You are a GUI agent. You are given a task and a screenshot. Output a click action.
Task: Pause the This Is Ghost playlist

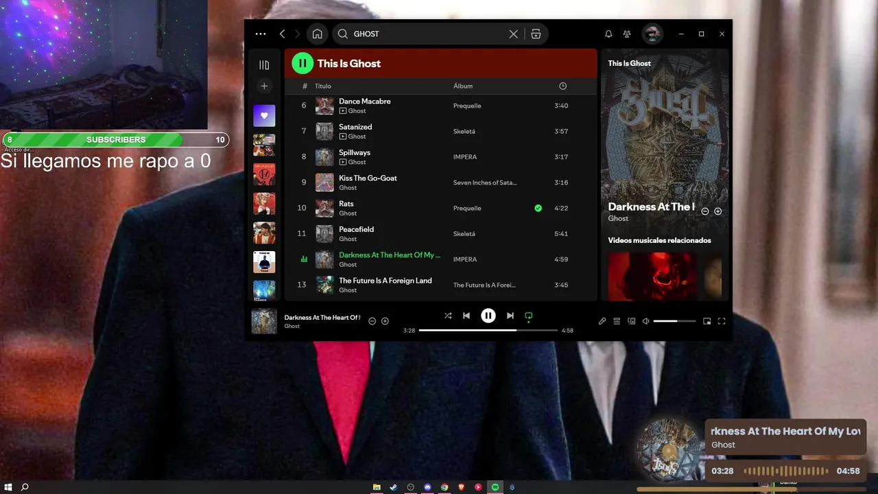[x=302, y=63]
